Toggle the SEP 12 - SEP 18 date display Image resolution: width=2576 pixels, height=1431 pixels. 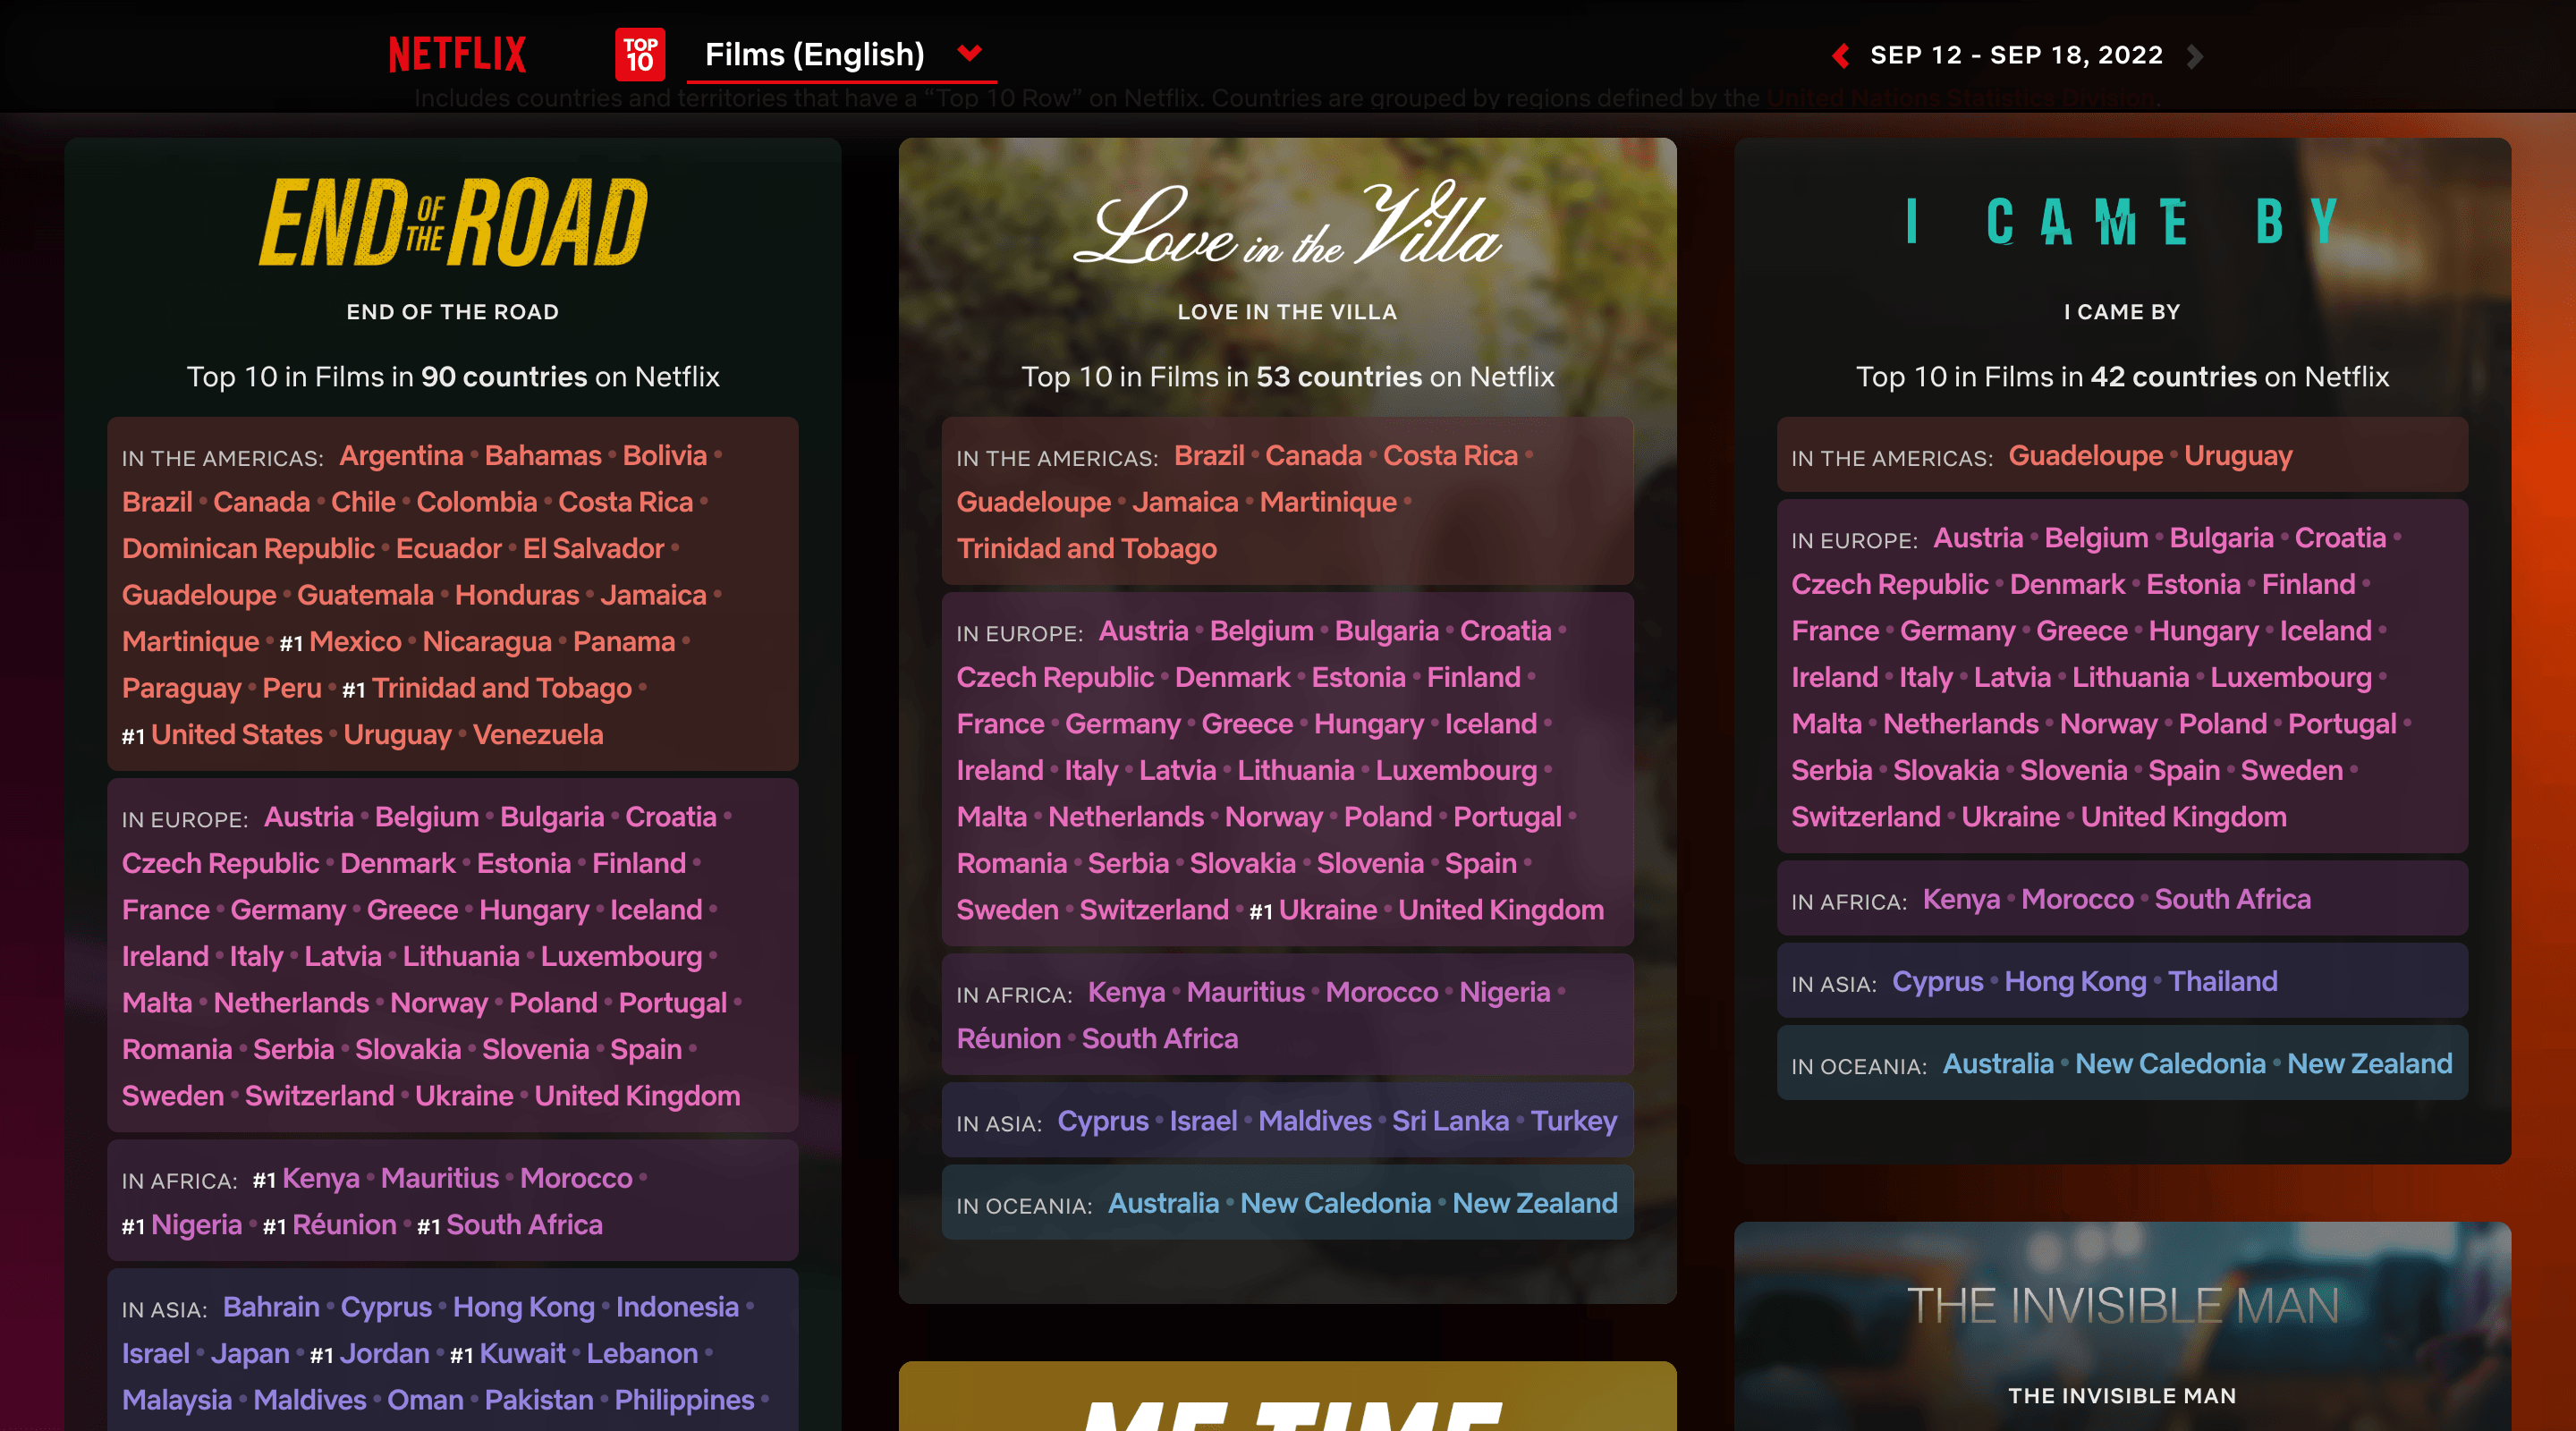click(x=2016, y=55)
